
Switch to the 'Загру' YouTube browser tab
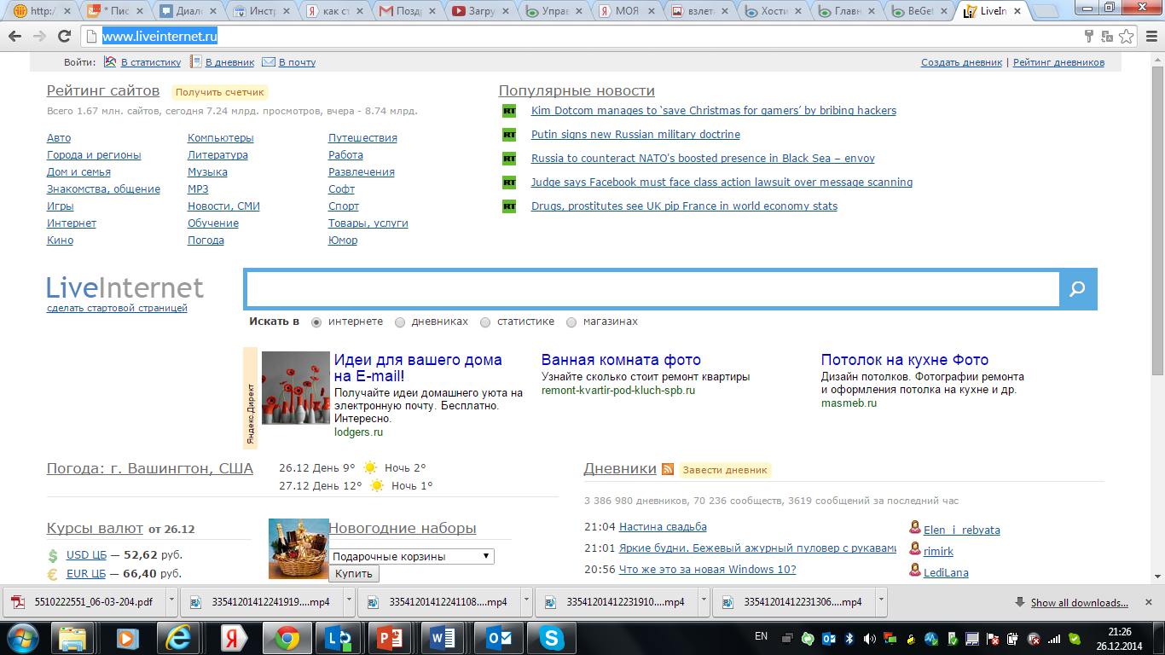(x=481, y=11)
